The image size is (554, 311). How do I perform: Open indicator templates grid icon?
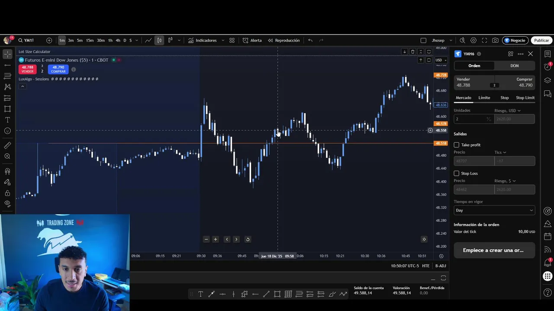tap(232, 40)
